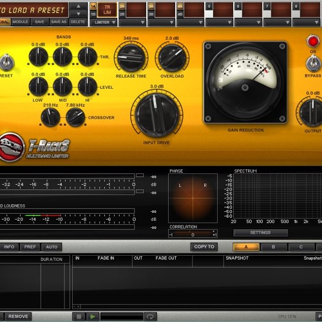322x322 pixels.
Task: Click the SAVE preset button
Action: [40, 22]
